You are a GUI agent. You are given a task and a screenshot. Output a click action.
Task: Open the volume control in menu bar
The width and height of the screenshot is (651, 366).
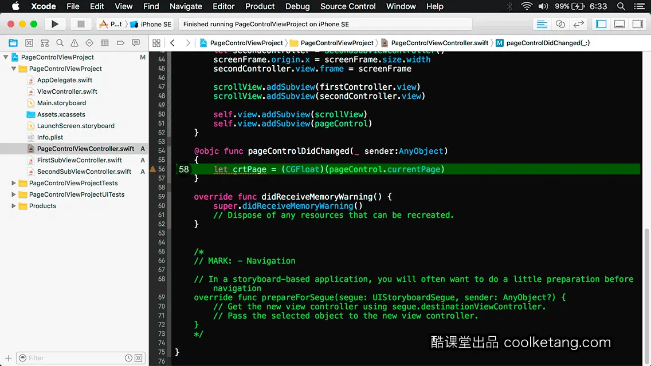click(x=543, y=6)
